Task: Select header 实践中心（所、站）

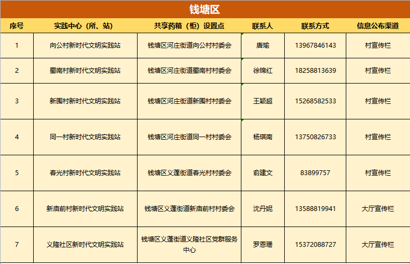Action: (85, 26)
